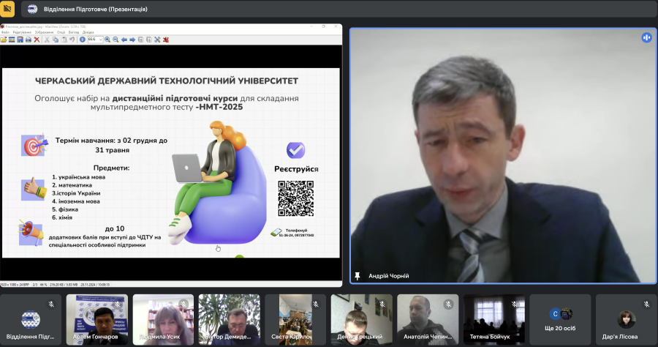This screenshot has width=658, height=347.
Task: Click the blue Previous image arrow
Action: (x=124, y=40)
